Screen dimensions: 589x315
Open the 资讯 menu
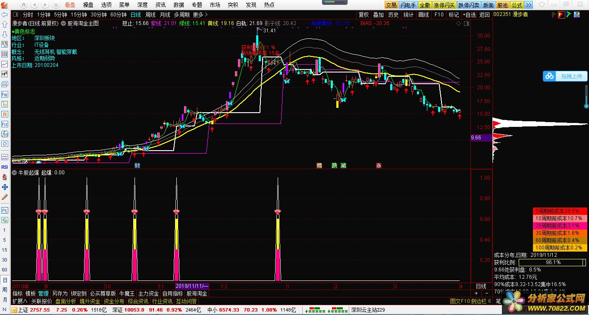pos(160,5)
